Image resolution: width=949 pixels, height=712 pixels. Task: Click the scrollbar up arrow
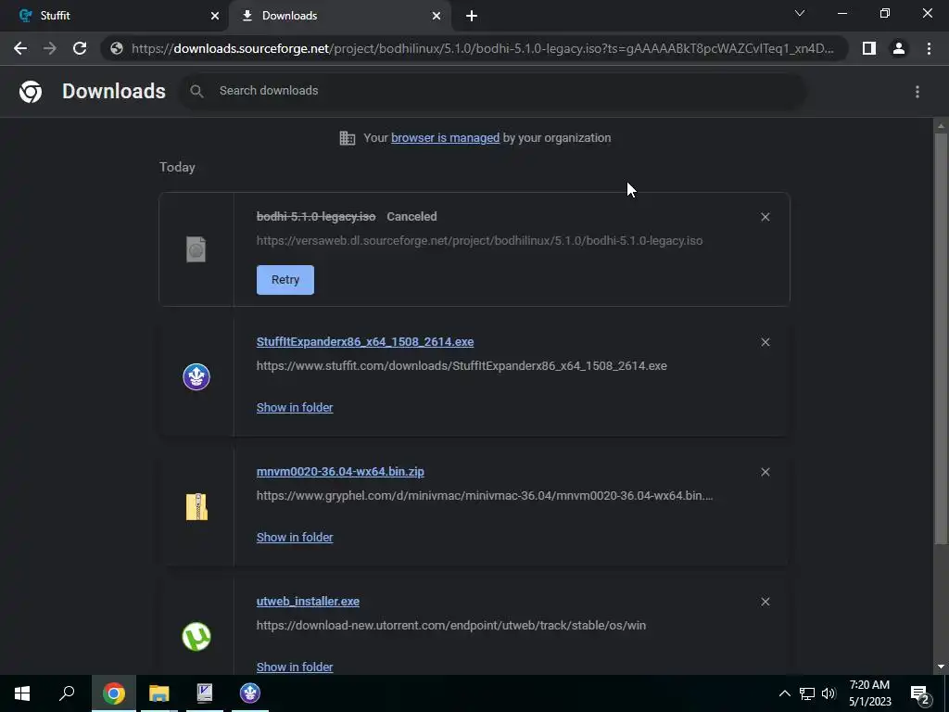(x=941, y=126)
